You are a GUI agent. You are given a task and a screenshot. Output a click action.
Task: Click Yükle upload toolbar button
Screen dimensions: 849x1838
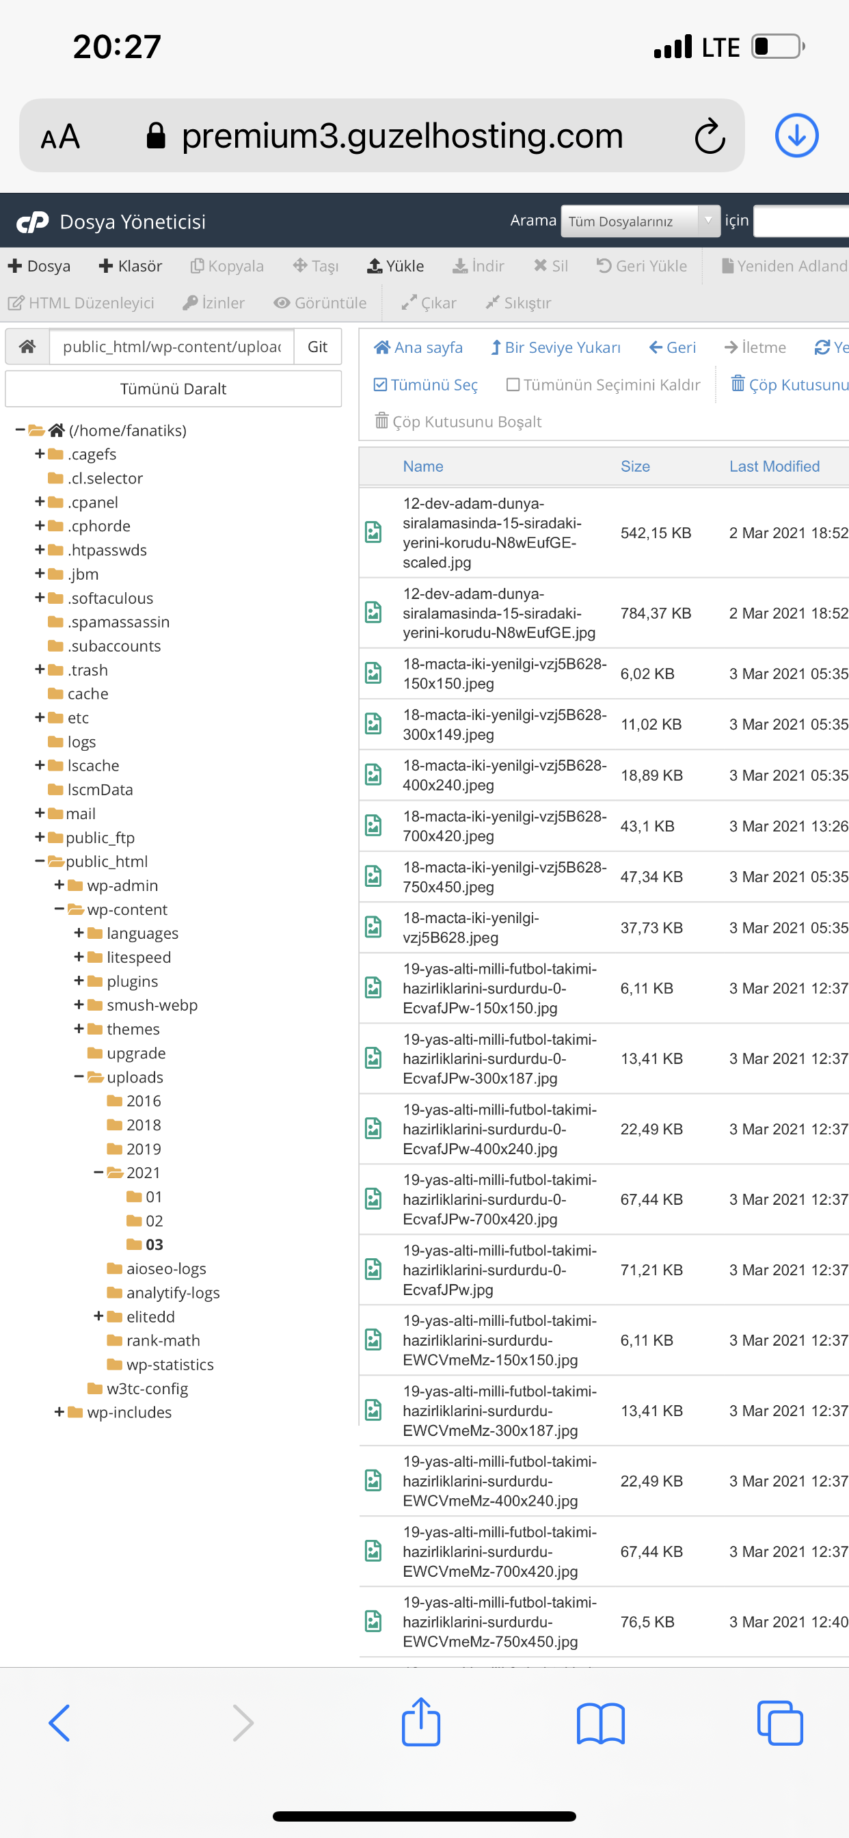click(x=395, y=266)
